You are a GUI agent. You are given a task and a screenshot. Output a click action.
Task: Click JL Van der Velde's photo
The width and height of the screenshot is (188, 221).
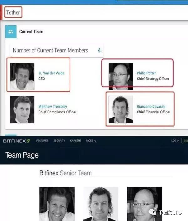pyautogui.click(x=22, y=76)
